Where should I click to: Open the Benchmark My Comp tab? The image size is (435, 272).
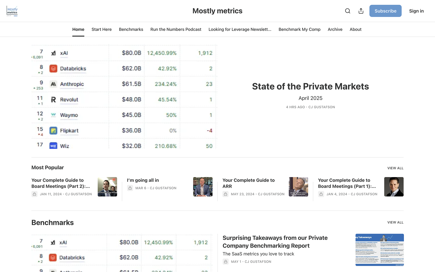299,29
